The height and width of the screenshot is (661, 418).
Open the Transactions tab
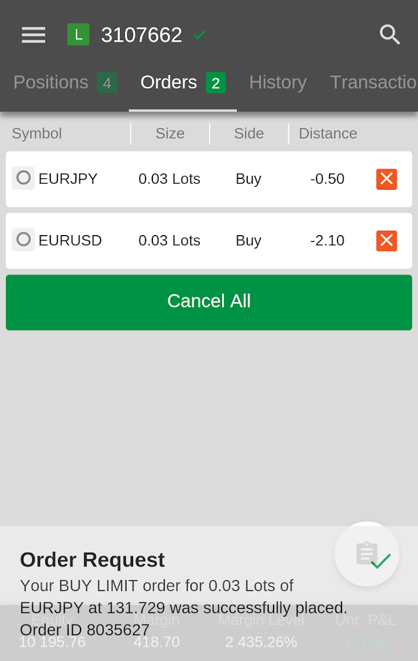pyautogui.click(x=374, y=83)
